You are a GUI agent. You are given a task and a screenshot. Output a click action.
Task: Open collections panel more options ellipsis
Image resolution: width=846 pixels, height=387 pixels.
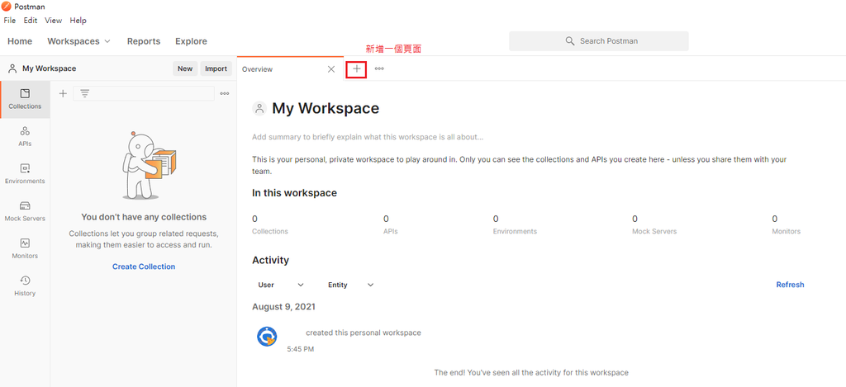tap(225, 94)
